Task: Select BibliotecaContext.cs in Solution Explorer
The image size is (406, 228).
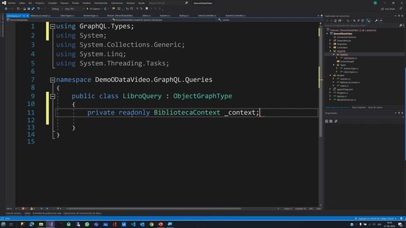Action: [x=350, y=82]
